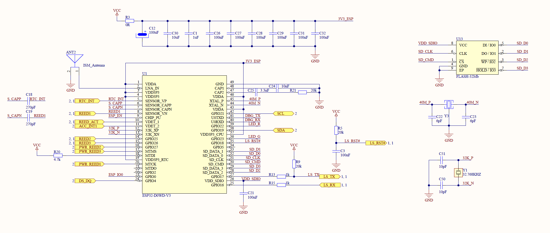
Task: Click the 32K_P net label beside crystal Y1
Action: 468,158
